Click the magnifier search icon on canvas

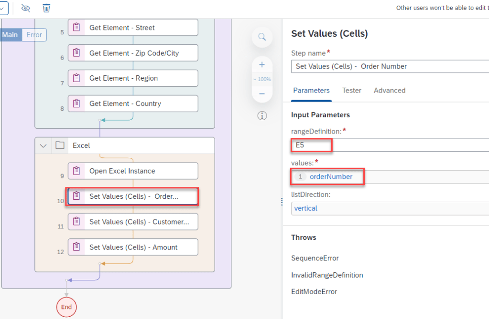pos(262,37)
